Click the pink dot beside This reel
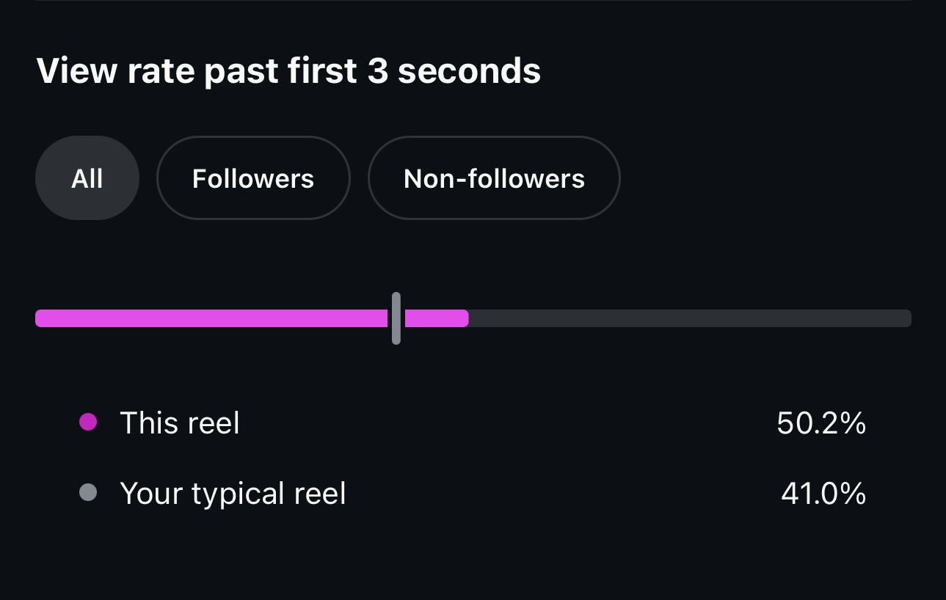 [x=88, y=422]
